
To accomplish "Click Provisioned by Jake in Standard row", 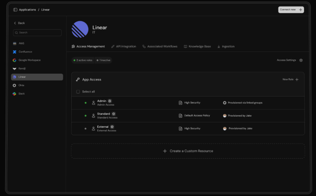I will click(x=240, y=116).
